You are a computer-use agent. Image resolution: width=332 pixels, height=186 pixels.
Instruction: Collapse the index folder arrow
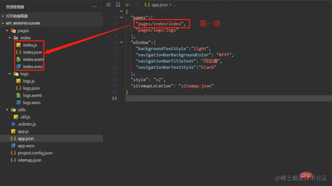tap(10, 38)
